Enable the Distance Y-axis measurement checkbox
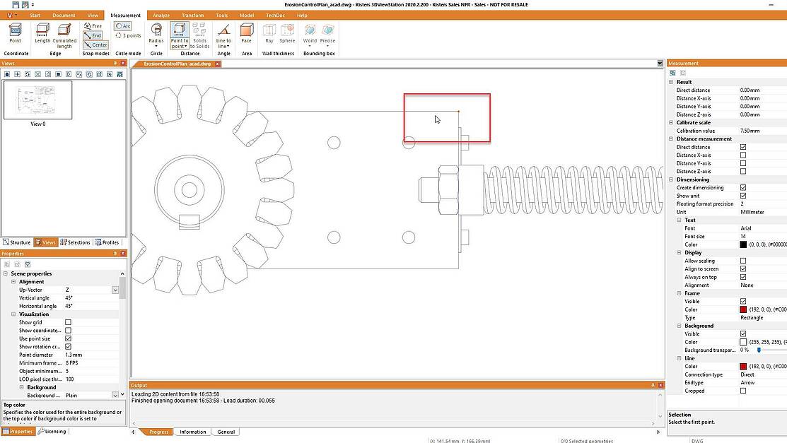The width and height of the screenshot is (787, 443). pos(743,163)
